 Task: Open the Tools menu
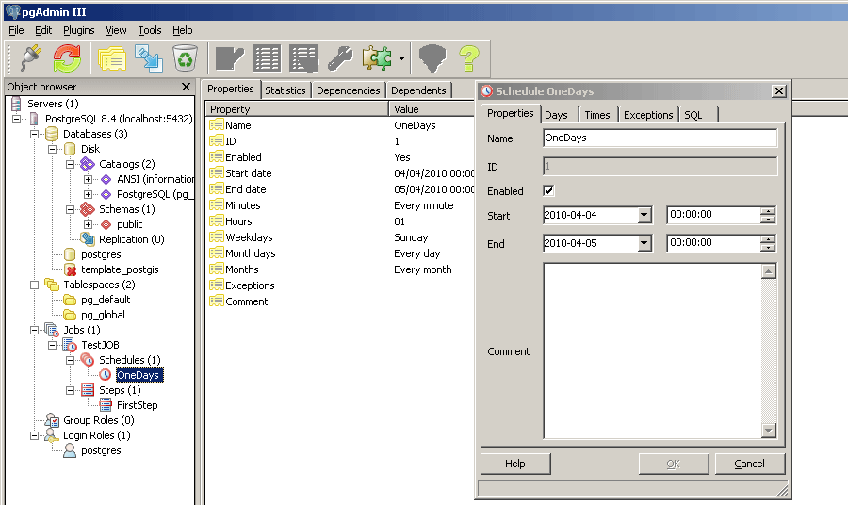(149, 30)
